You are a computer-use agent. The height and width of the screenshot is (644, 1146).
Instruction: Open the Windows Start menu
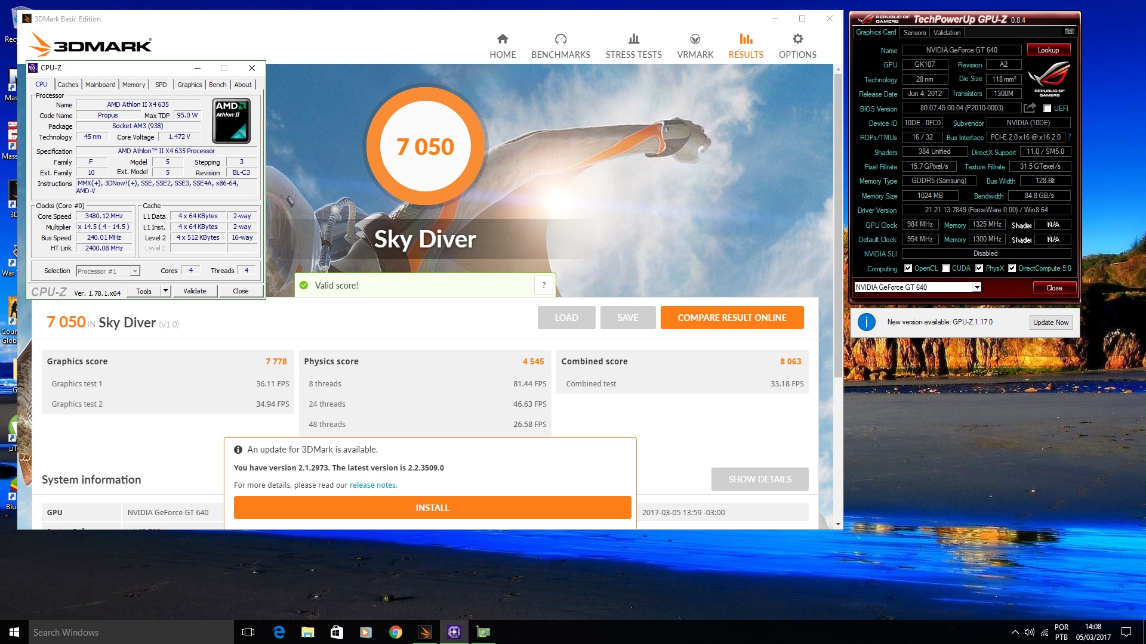14,632
